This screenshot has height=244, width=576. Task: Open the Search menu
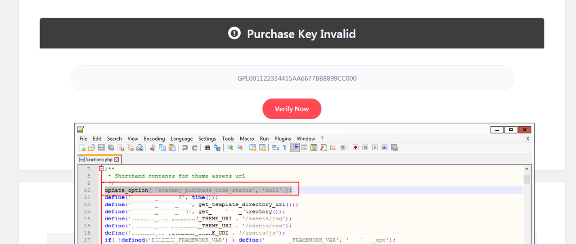(114, 138)
